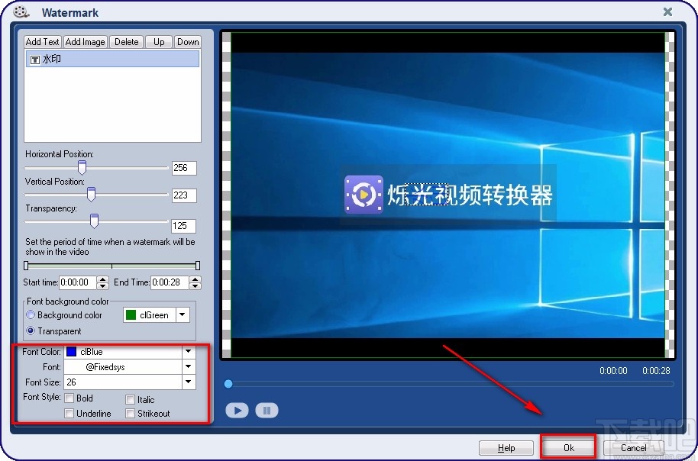
Task: Confirm with the Ok button
Action: [568, 448]
